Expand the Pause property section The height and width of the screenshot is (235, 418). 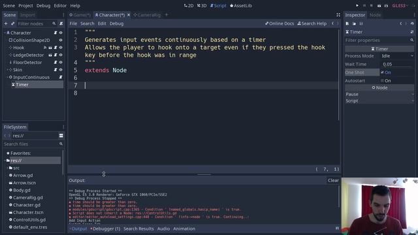point(379,94)
